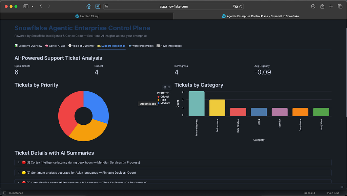Open the Safari downloads icon

point(313,6)
